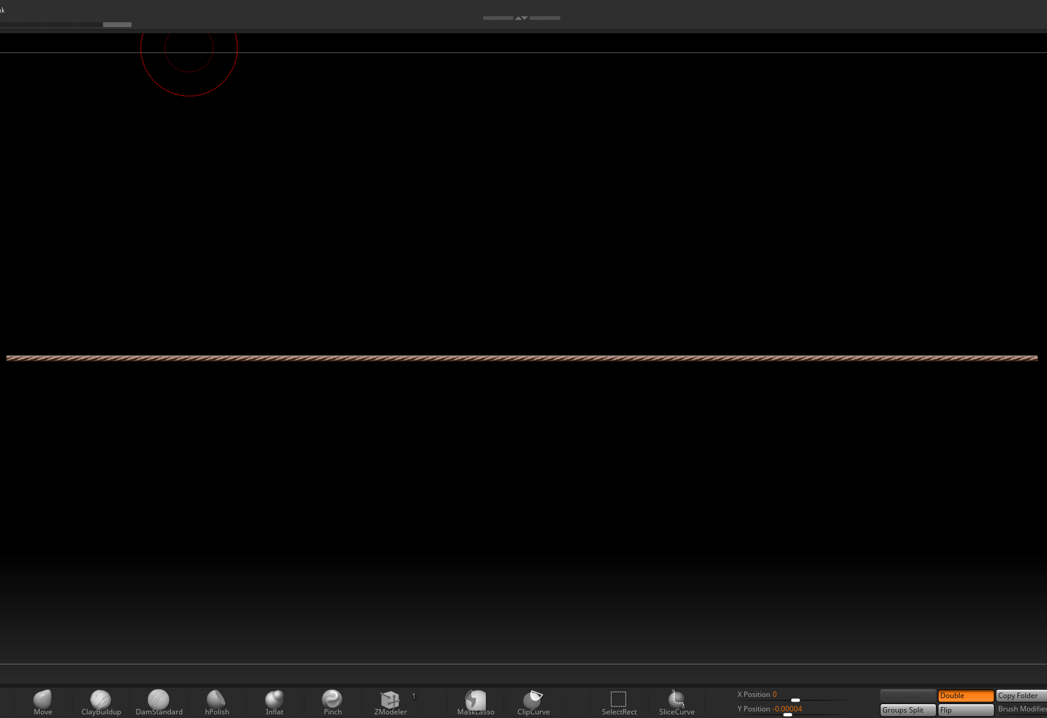Image resolution: width=1047 pixels, height=718 pixels.
Task: Activate the Pinch brush
Action: [x=332, y=702]
